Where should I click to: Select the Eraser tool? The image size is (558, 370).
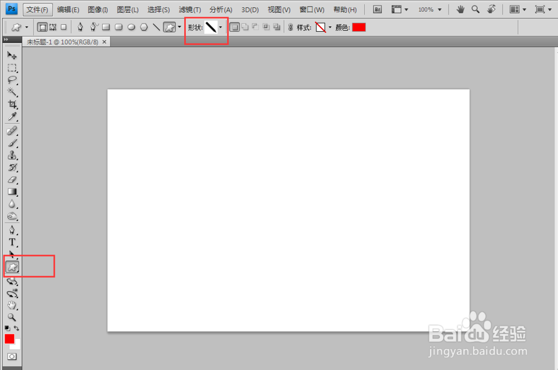point(12,180)
